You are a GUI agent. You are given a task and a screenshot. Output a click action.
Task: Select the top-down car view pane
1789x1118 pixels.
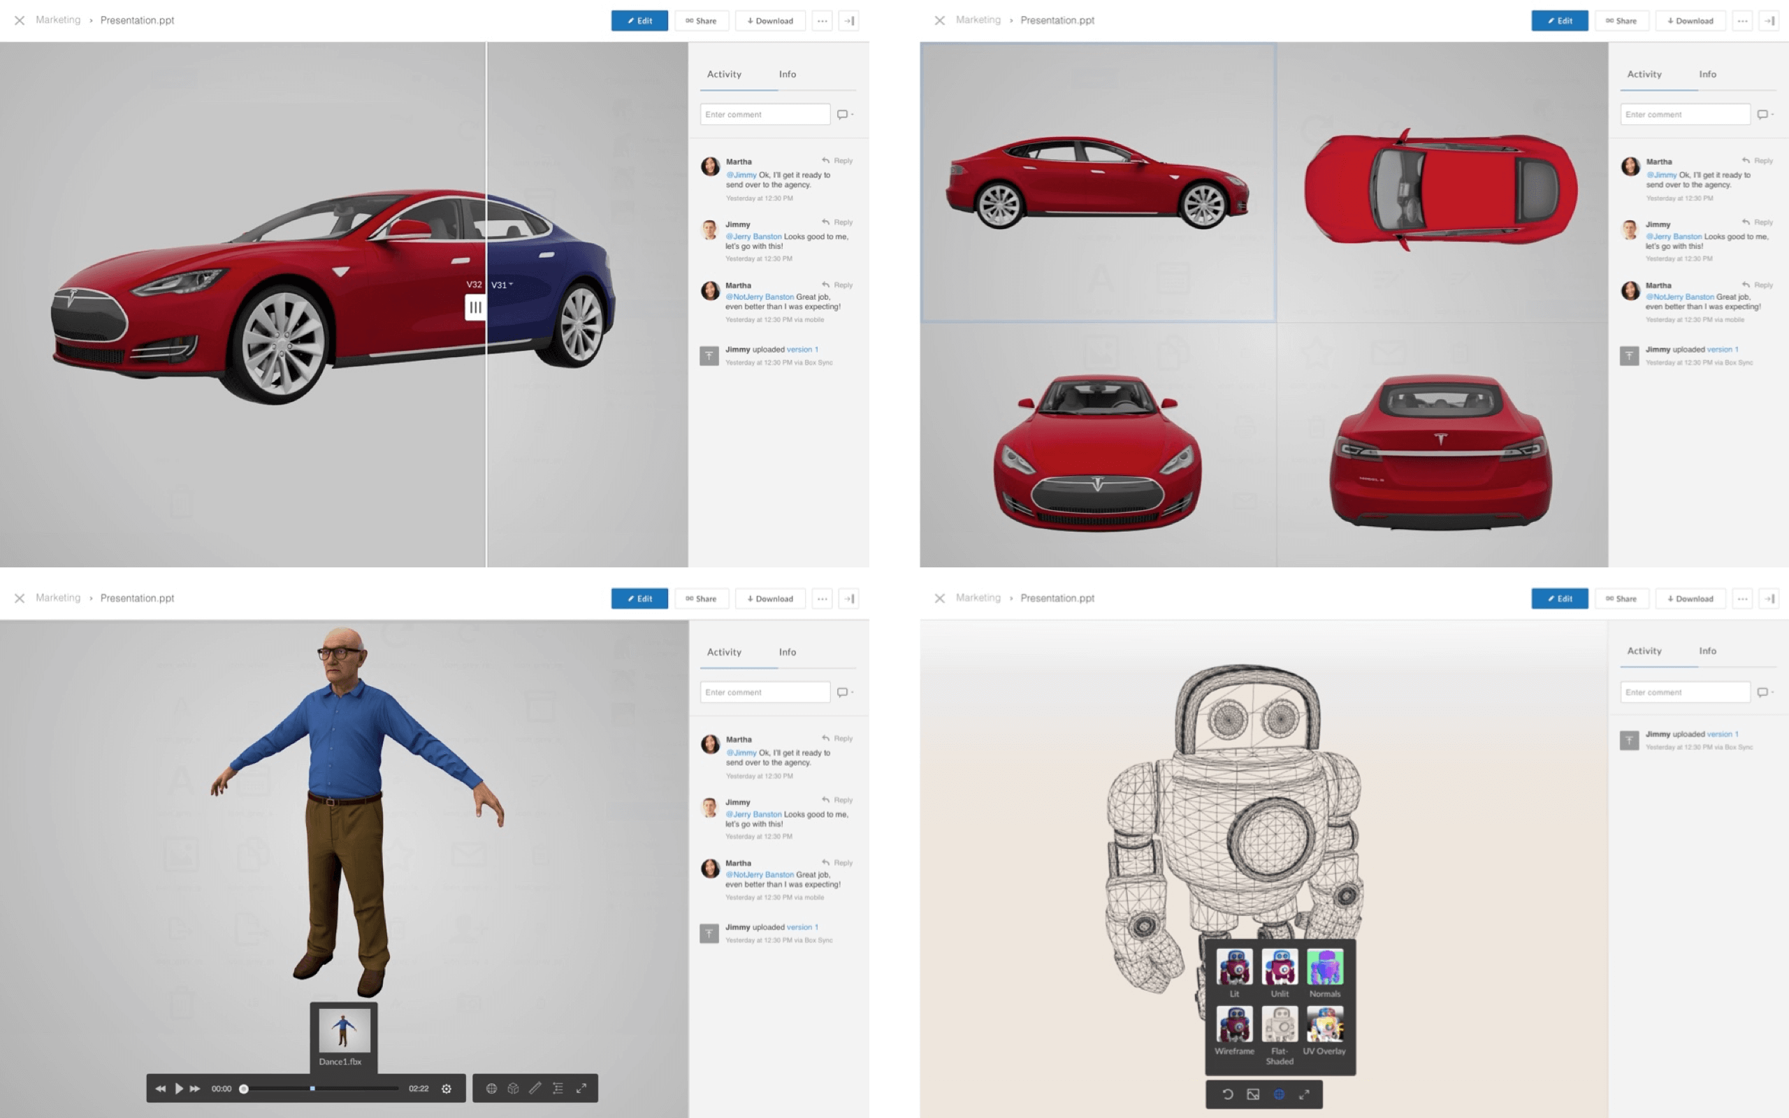[1442, 182]
